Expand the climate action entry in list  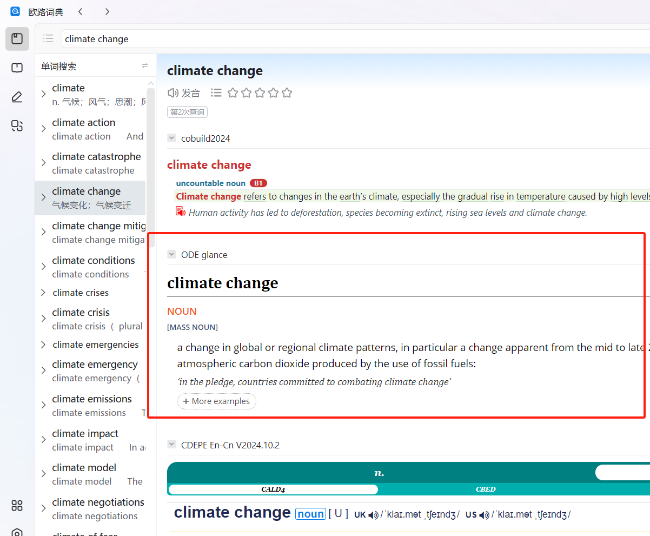click(x=43, y=129)
